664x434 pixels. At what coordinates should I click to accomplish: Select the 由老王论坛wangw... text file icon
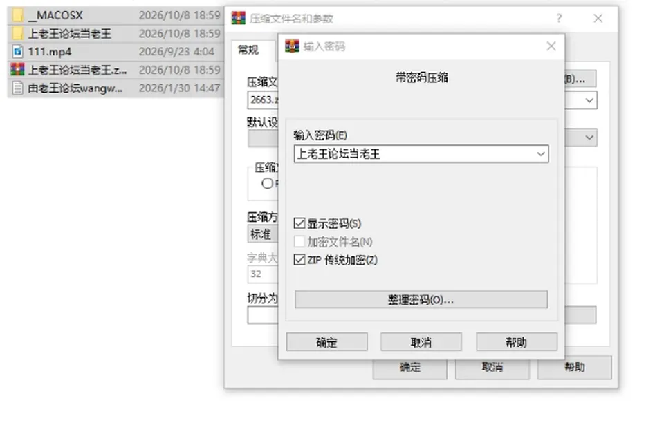(17, 88)
